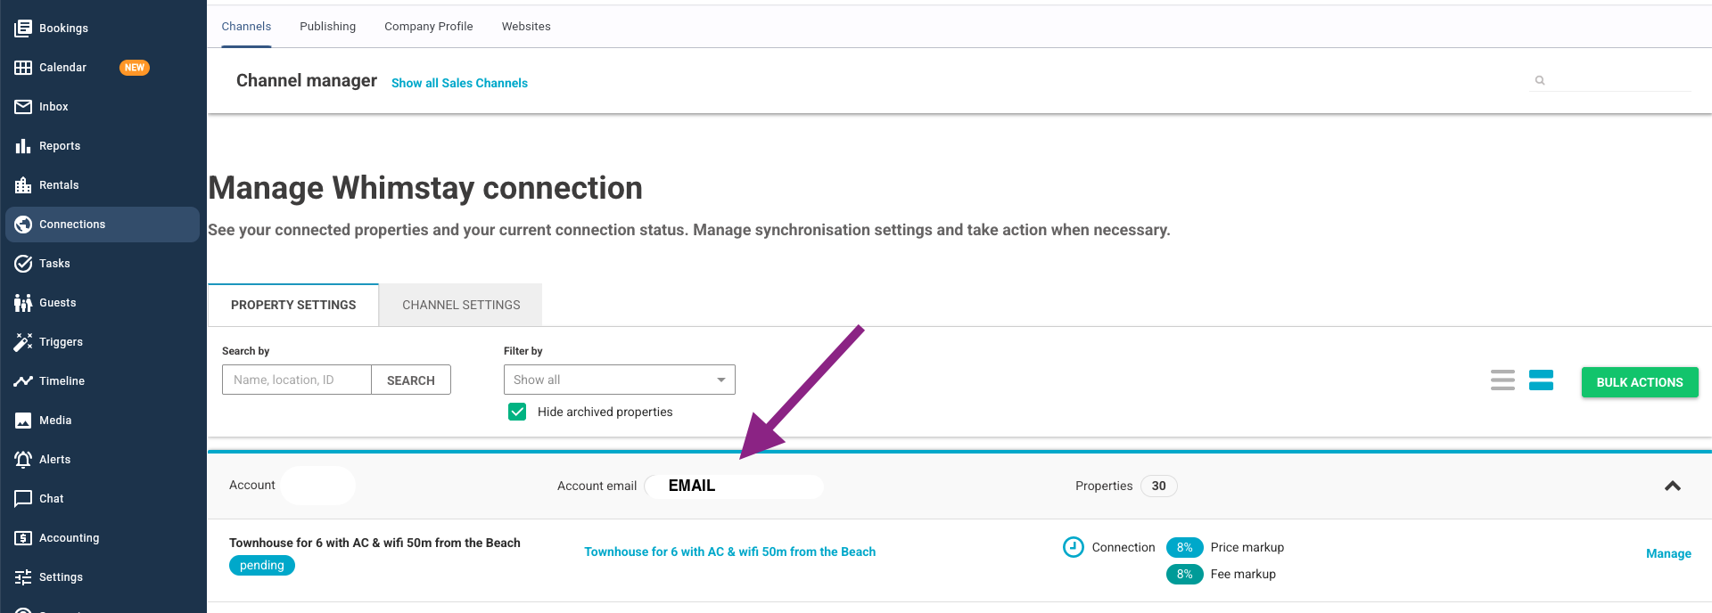This screenshot has width=1712, height=613.
Task: Open the Rentals building icon
Action: (x=23, y=185)
